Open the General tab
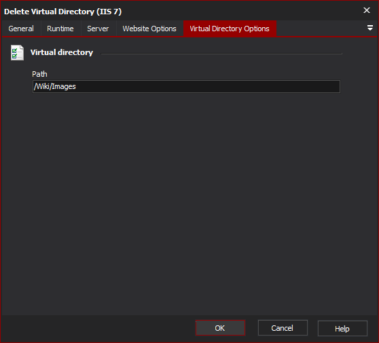The width and height of the screenshot is (379, 343). [21, 29]
